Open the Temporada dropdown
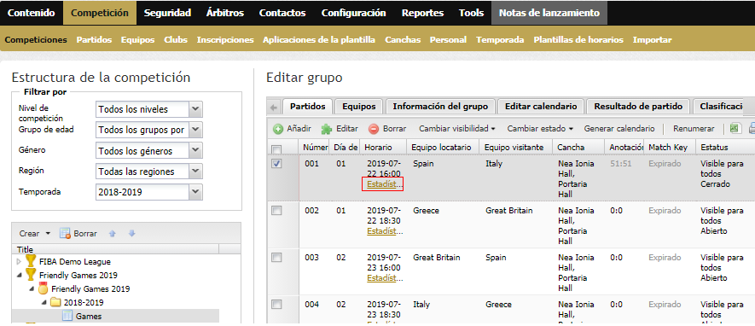The height and width of the screenshot is (326, 755). coord(195,192)
